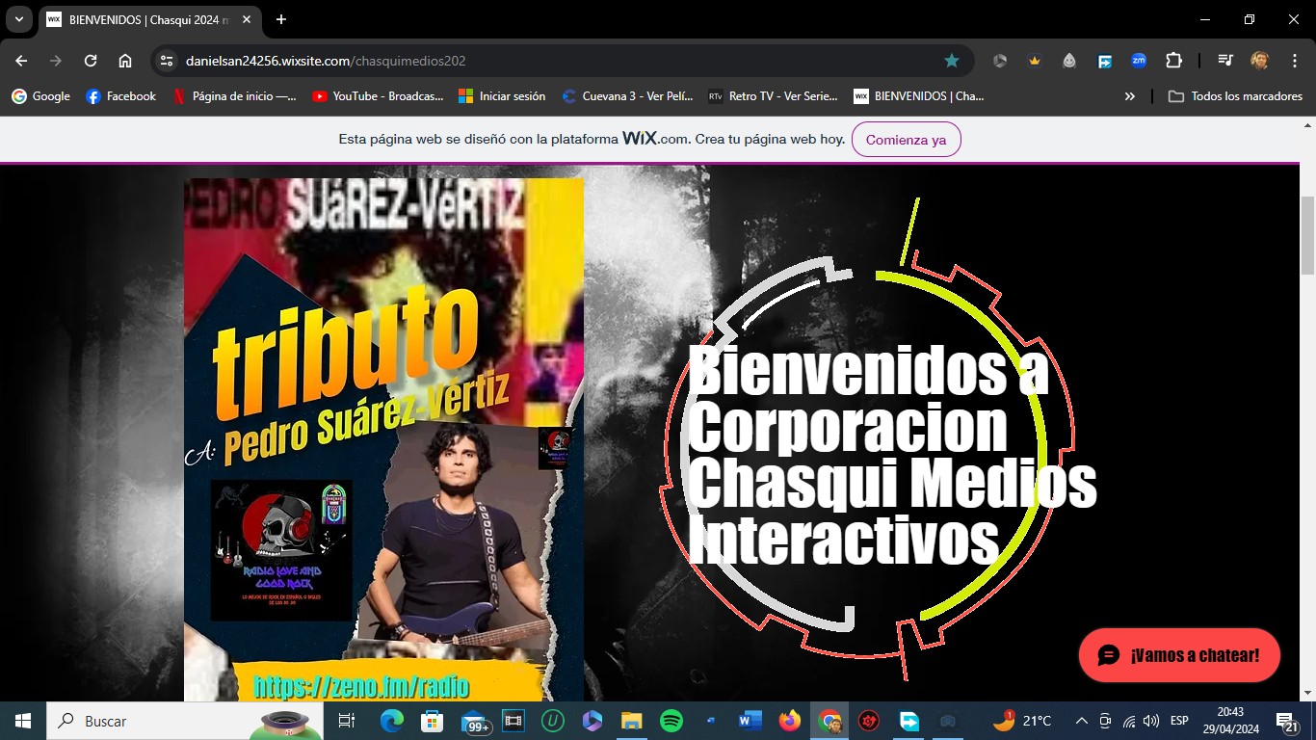
Task: Click the Bienvenidos a Corporacion Chasqui heading
Action: coord(892,456)
